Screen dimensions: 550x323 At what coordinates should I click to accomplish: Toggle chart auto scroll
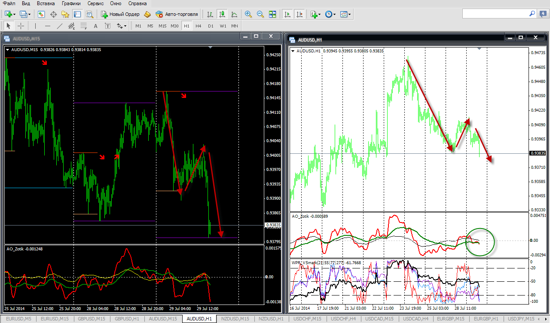[287, 14]
